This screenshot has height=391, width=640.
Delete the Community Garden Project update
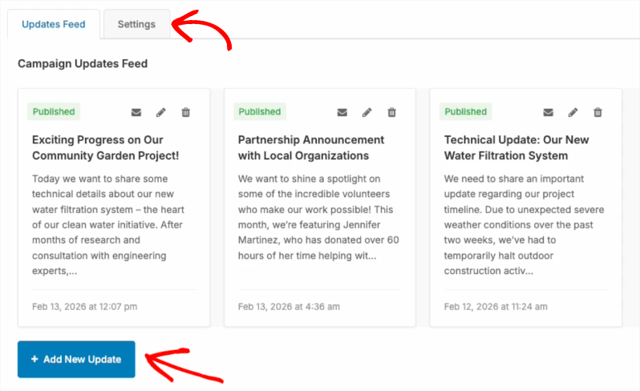pyautogui.click(x=186, y=112)
